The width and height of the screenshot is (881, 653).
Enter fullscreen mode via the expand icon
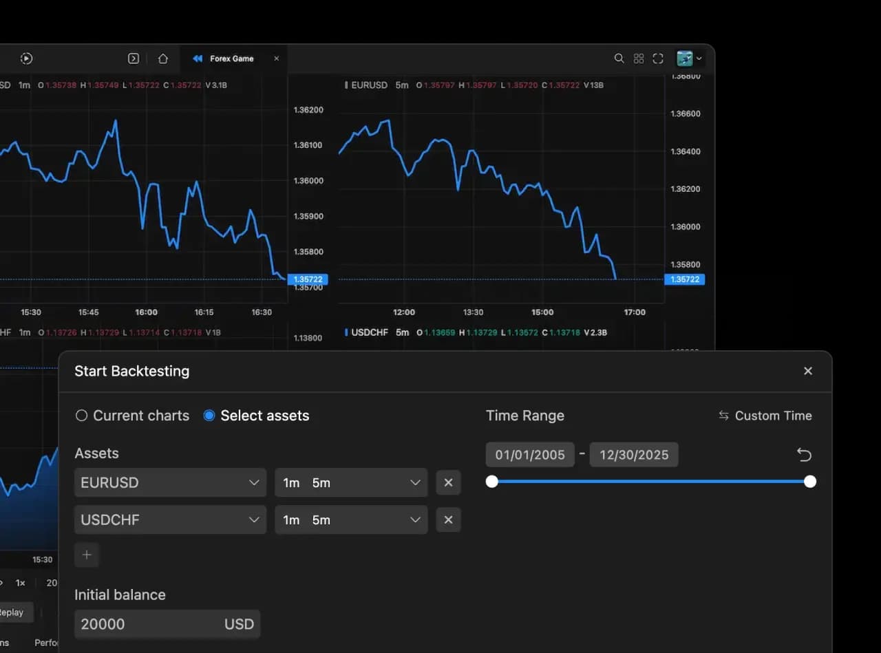pos(658,58)
